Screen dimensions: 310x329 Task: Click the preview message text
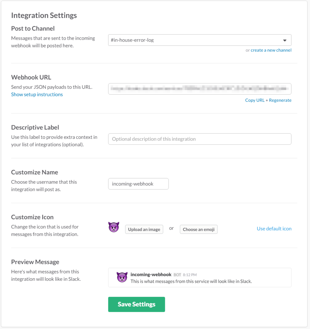click(191, 281)
